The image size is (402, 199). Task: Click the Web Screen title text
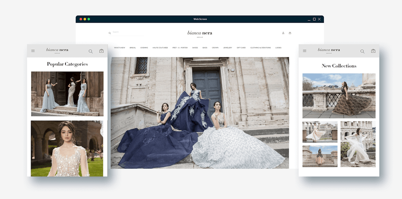coord(200,19)
